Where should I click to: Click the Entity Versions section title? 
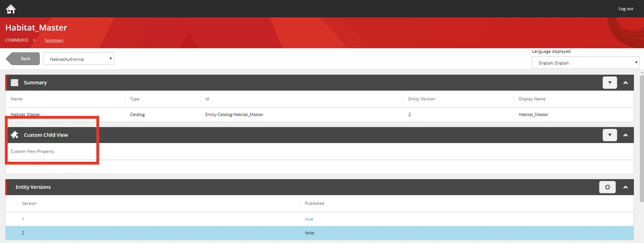coord(33,187)
